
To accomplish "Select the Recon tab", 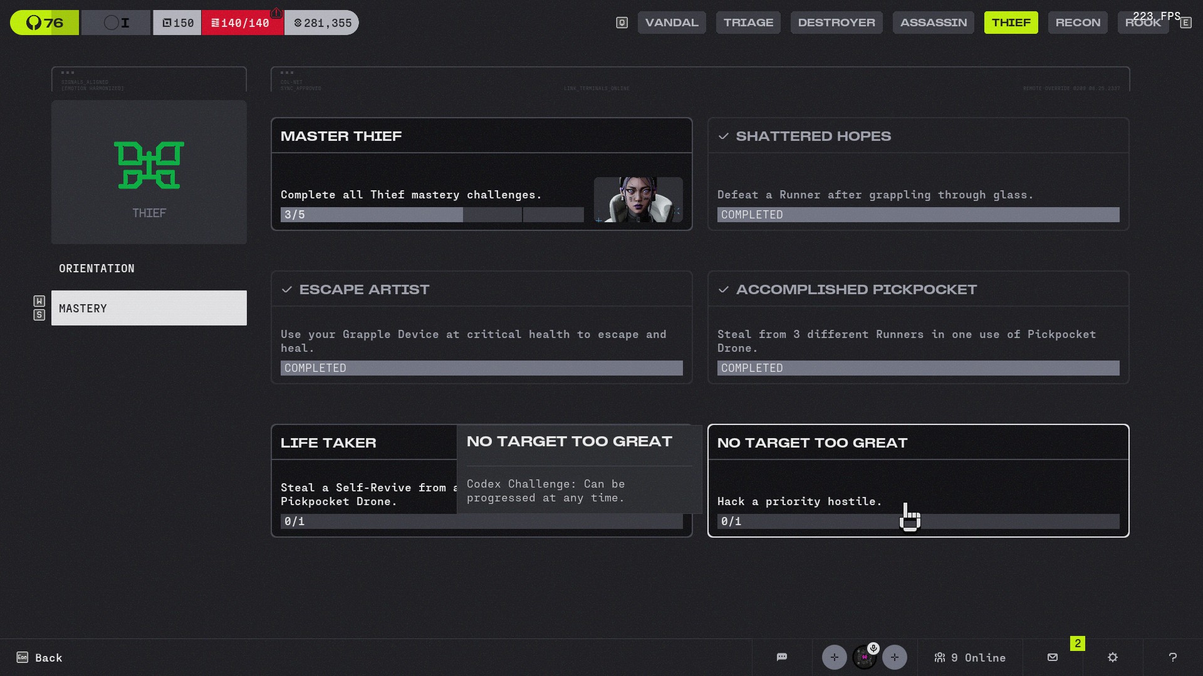I will coord(1077,23).
